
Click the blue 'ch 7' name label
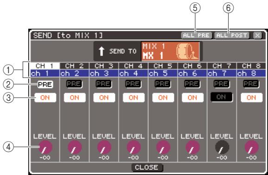[x=222, y=74]
